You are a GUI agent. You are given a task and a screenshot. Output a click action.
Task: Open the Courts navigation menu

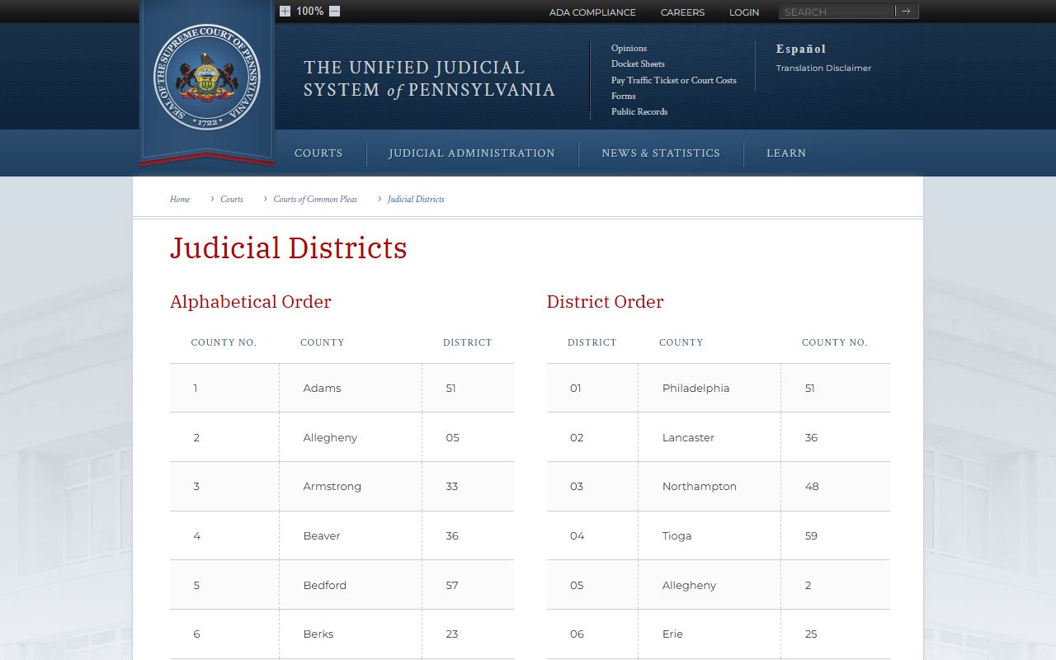318,153
